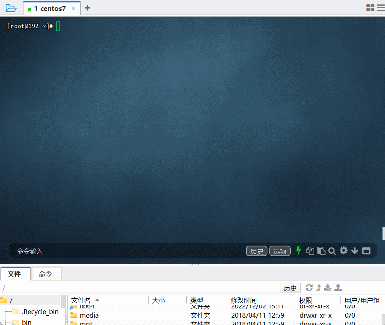Refresh the file list

click(x=309, y=287)
